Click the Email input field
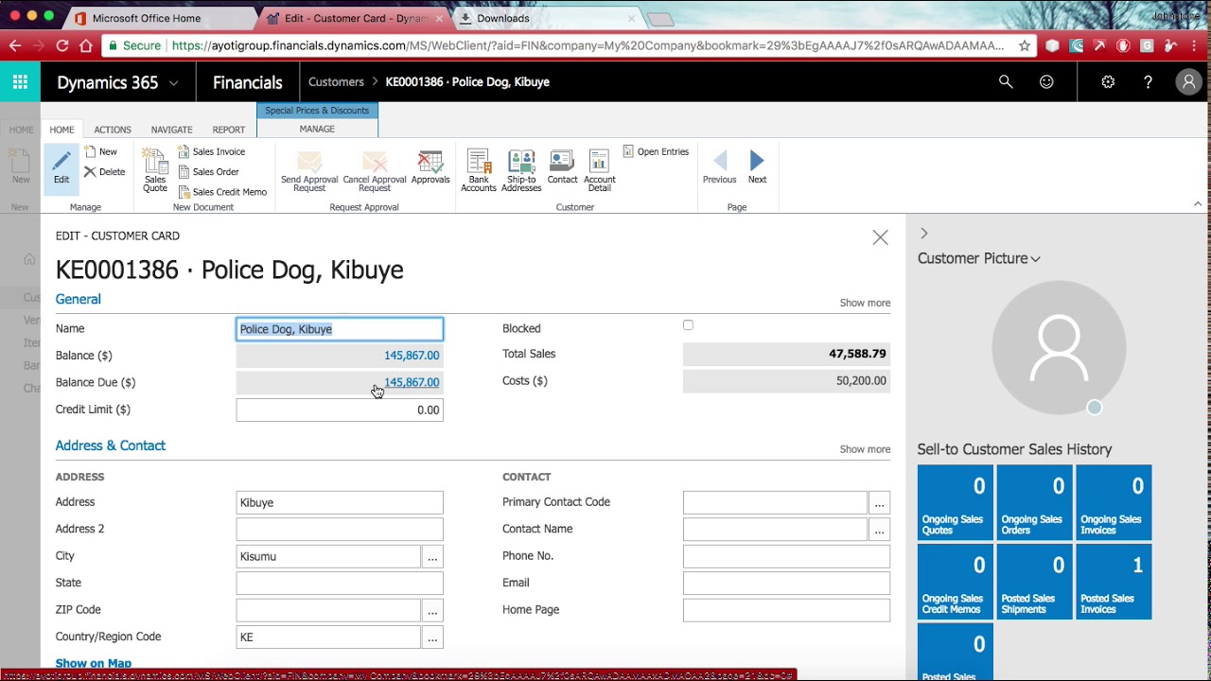Image resolution: width=1211 pixels, height=681 pixels. coord(786,584)
